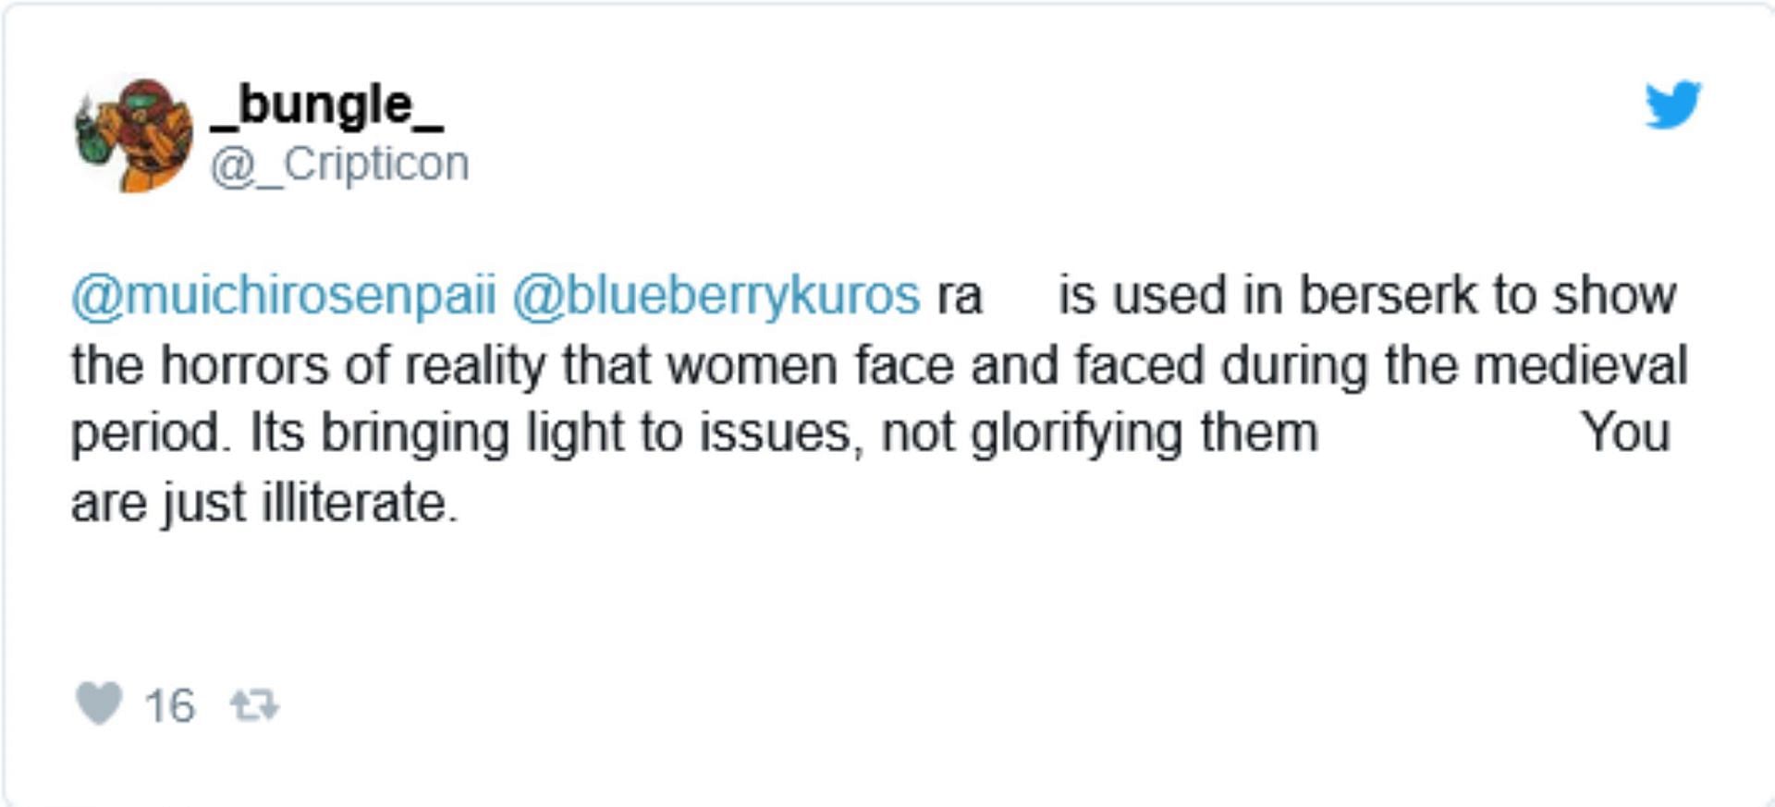This screenshot has height=807, width=1775.
Task: Visit the @_Cripticon handle
Action: point(339,165)
